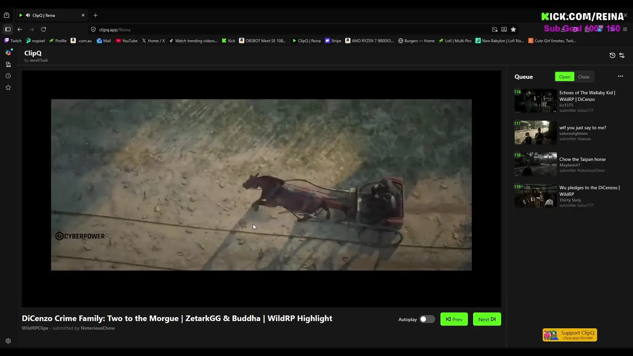Click the picture-in-picture icon in address bar
The image size is (633, 356).
pos(495,30)
